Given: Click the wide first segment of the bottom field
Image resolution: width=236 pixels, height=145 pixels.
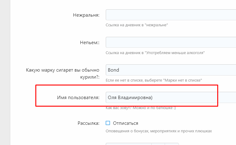Looking at the screenshot, I should [128, 144].
